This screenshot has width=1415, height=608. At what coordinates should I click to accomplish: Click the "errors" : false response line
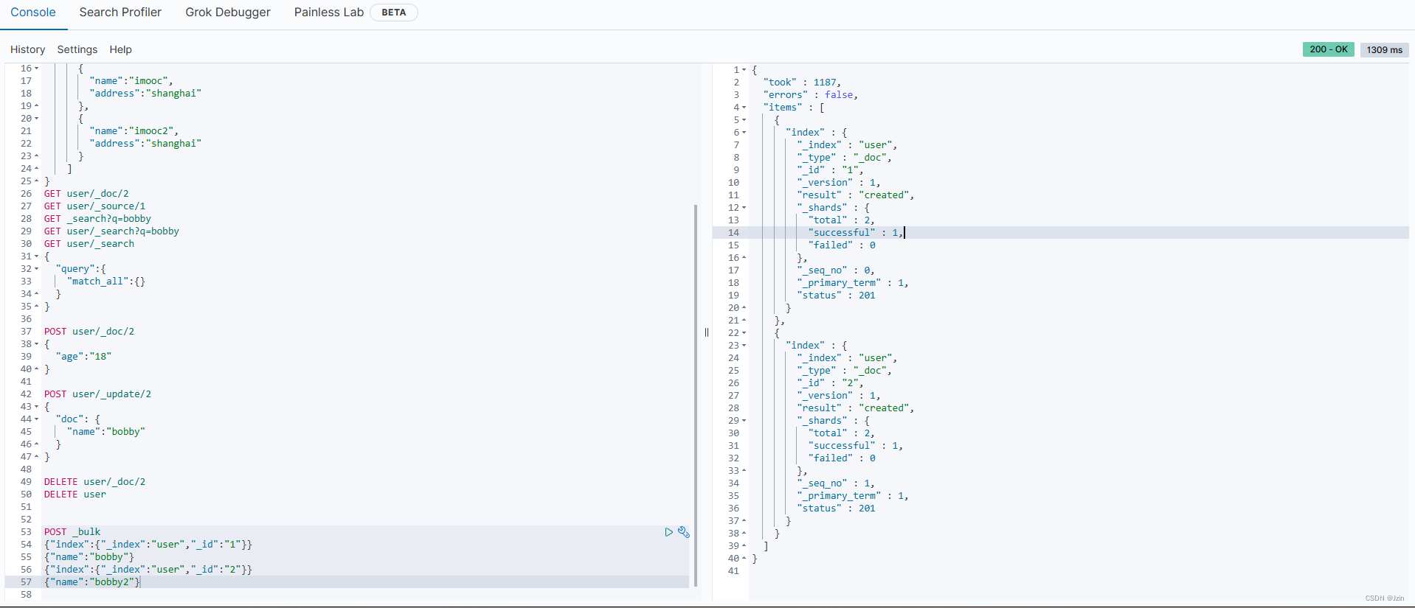(x=811, y=95)
